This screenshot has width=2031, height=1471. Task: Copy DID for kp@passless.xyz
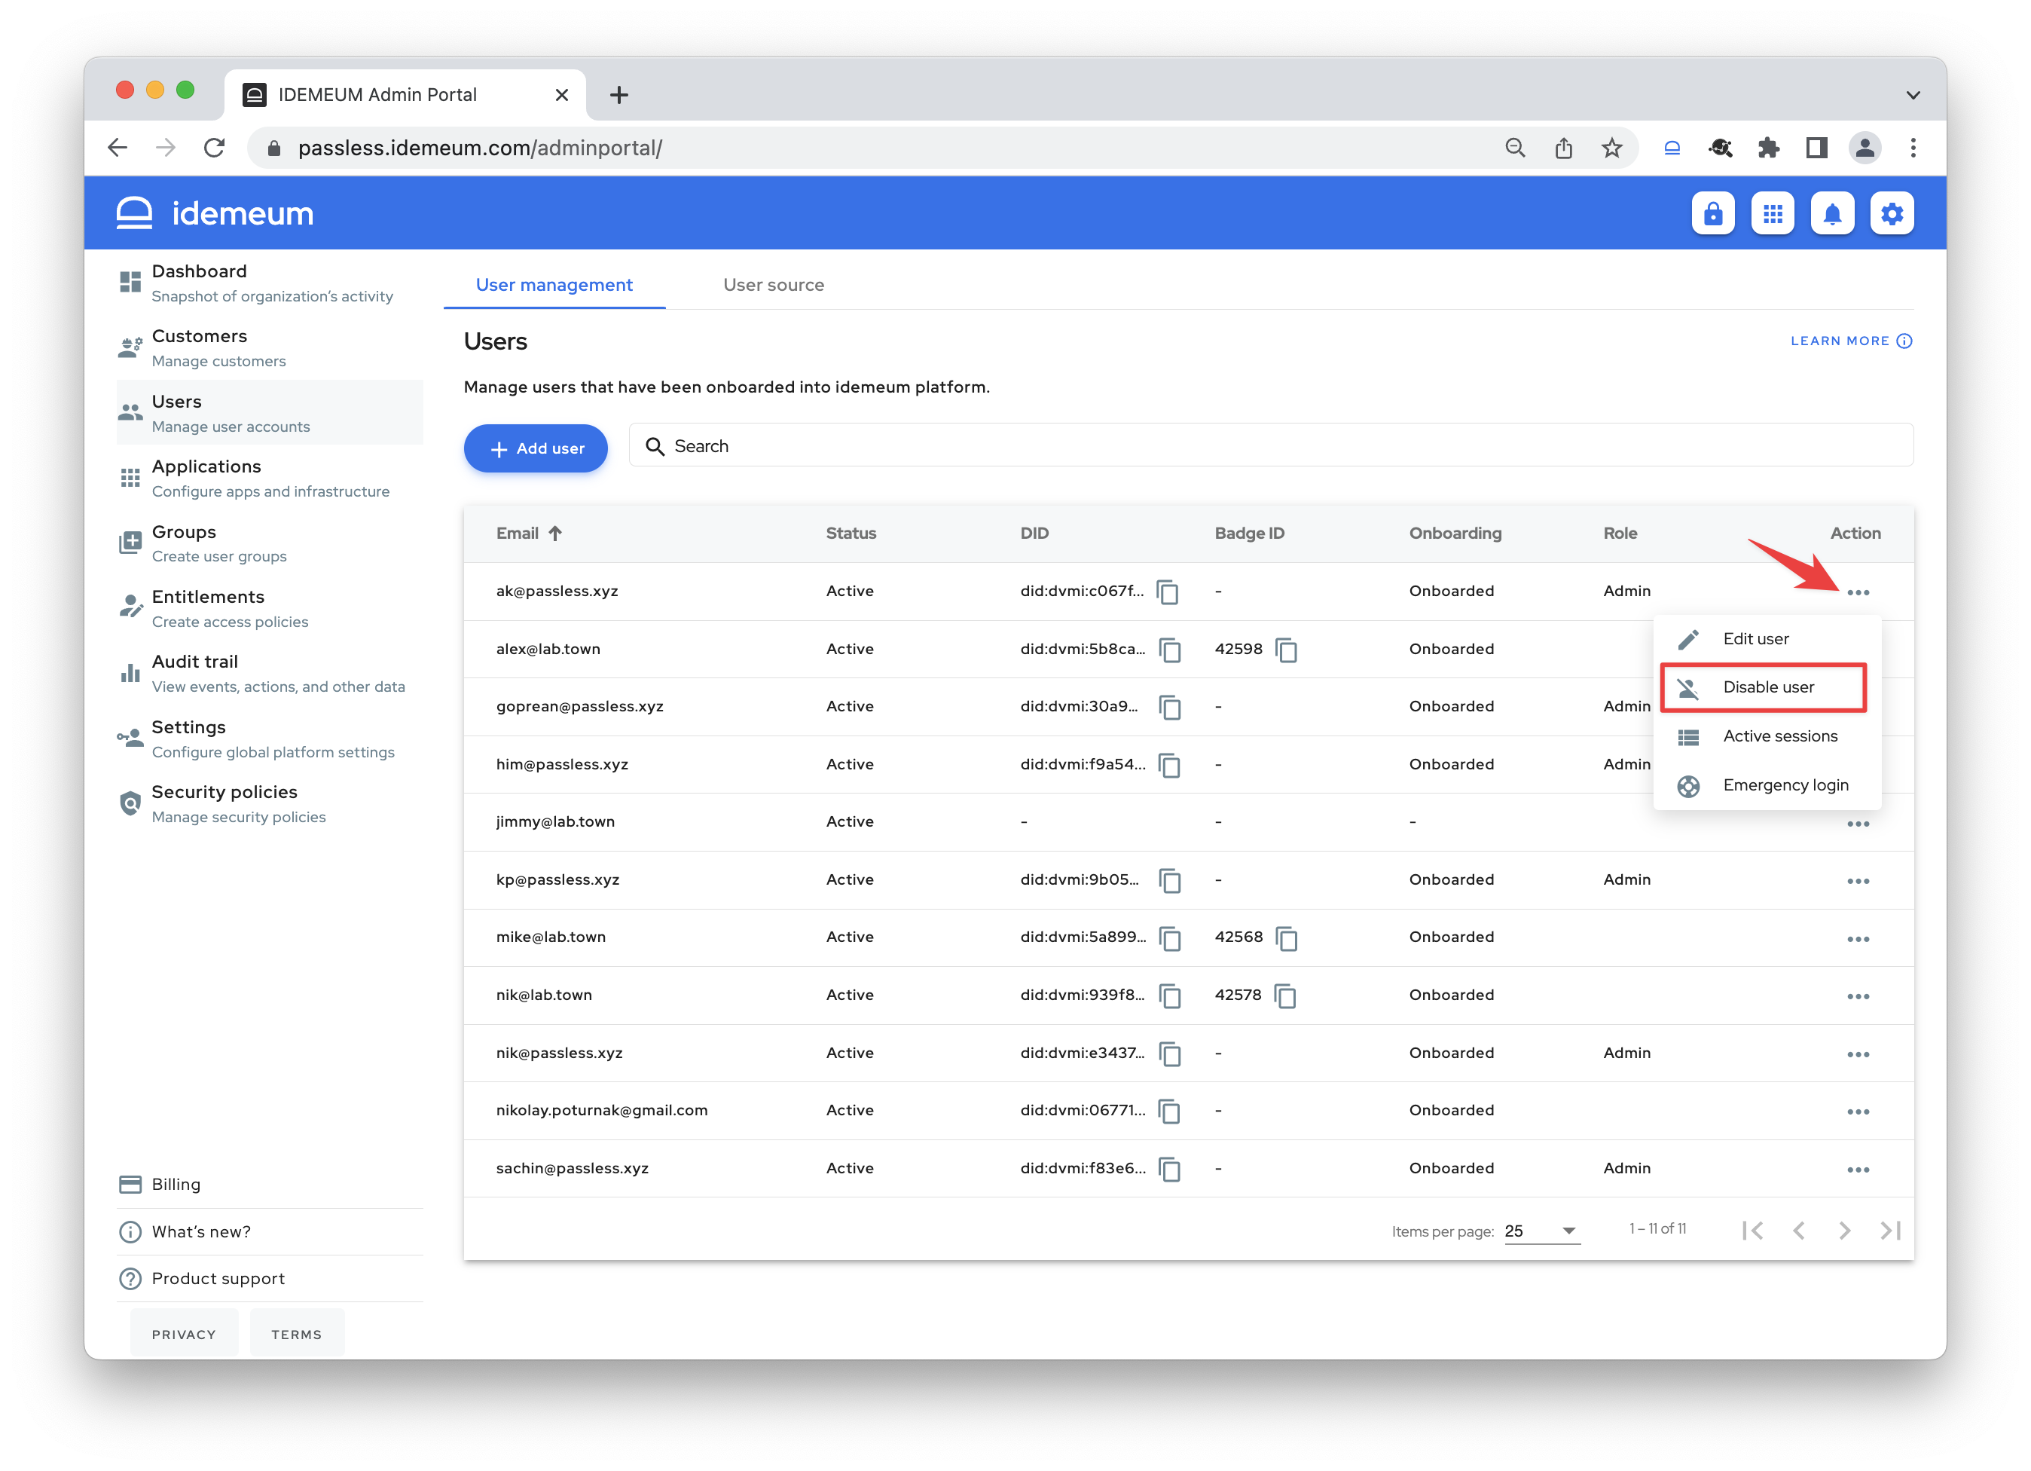point(1169,881)
